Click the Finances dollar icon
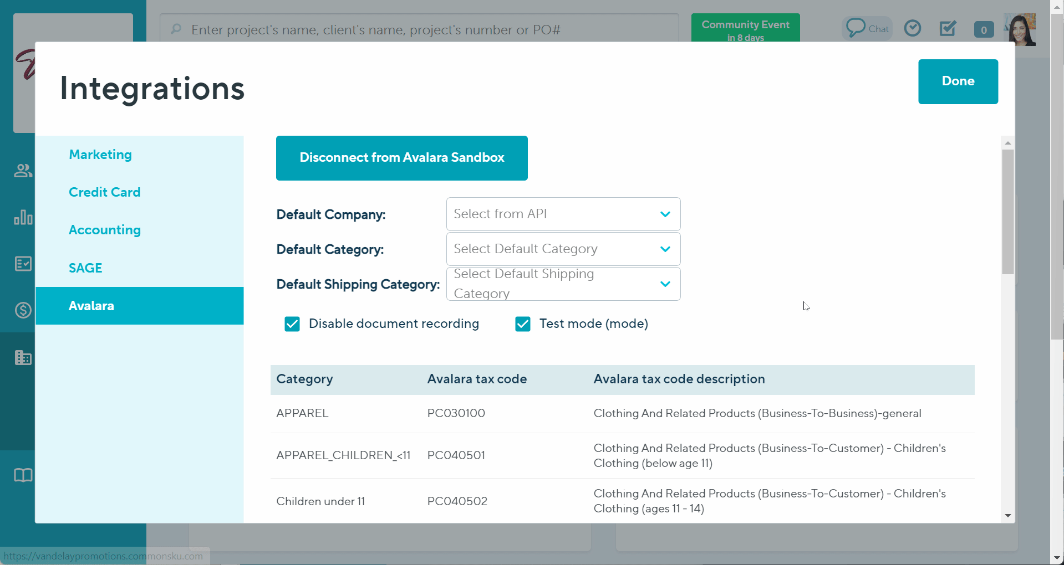 pos(23,310)
